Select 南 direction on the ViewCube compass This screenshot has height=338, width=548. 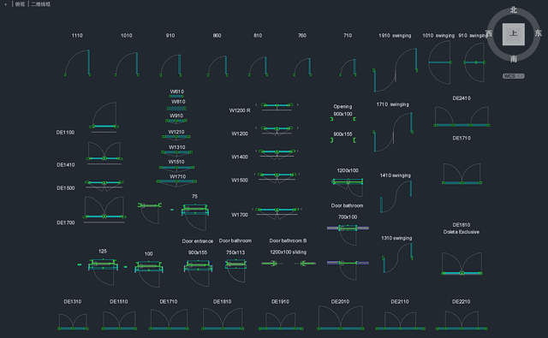(x=513, y=59)
